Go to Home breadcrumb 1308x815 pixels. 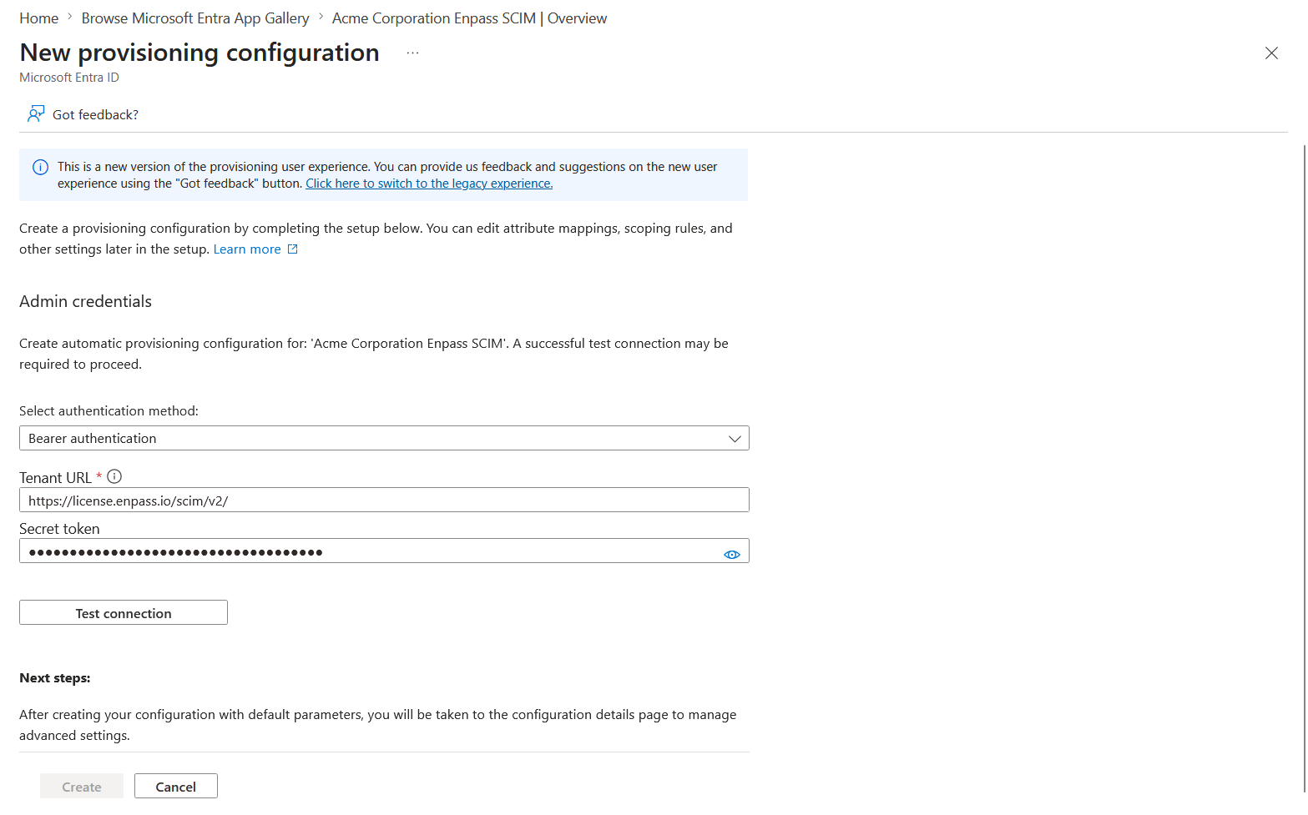pyautogui.click(x=39, y=18)
